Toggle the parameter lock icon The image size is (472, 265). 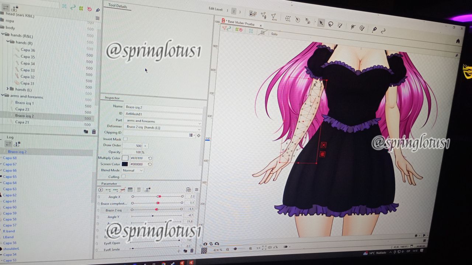pyautogui.click(x=147, y=190)
